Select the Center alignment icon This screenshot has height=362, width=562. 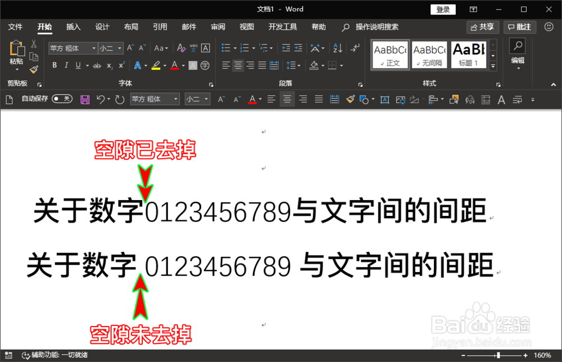click(238, 65)
